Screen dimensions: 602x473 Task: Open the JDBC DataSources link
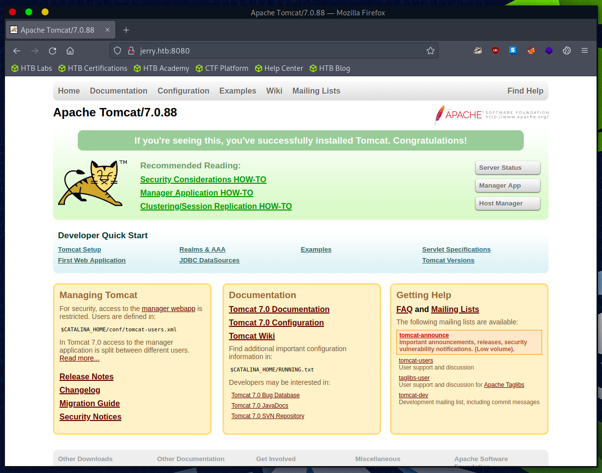click(x=210, y=261)
